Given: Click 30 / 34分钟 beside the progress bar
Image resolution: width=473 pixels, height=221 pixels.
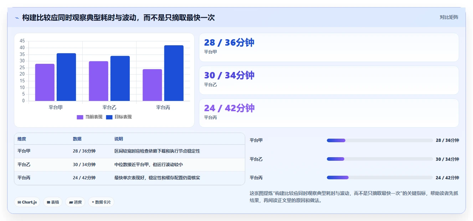Looking at the screenshot, I should 447,159.
